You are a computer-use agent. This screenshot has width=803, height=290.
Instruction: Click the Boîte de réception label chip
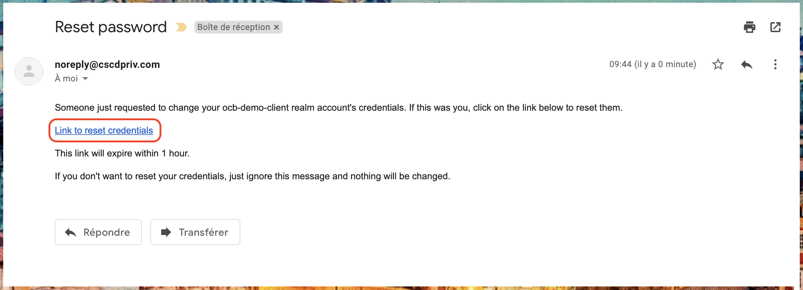pos(234,27)
